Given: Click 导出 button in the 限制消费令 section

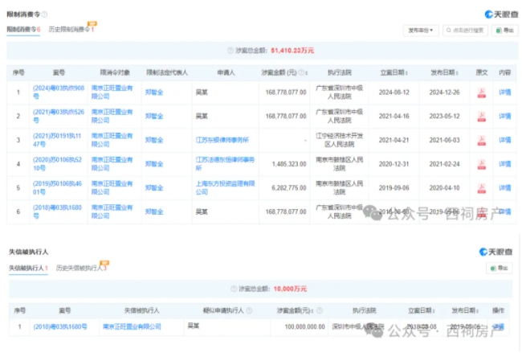Looking at the screenshot, I should point(505,31).
